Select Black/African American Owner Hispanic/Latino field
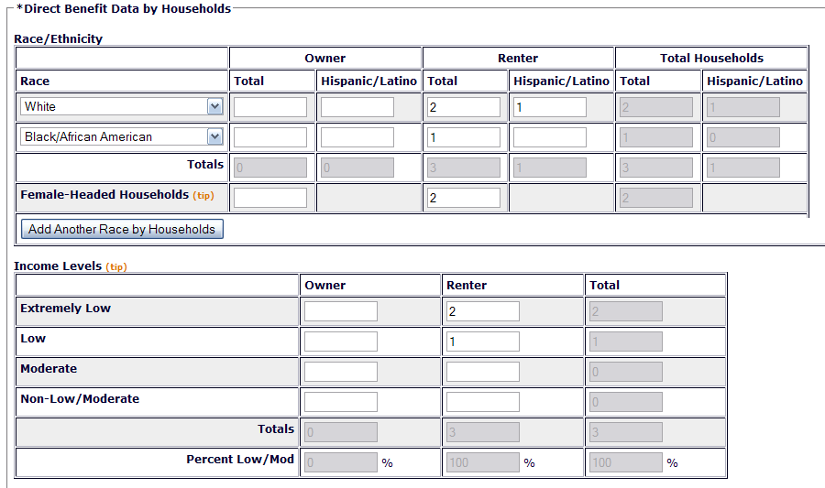The width and height of the screenshot is (825, 488). pyautogui.click(x=357, y=137)
